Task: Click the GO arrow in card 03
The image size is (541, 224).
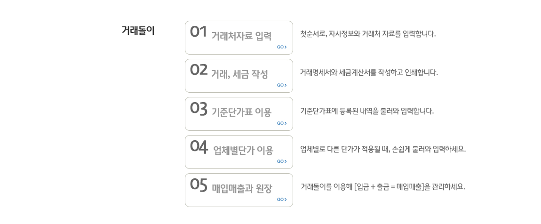Action: 281,123
